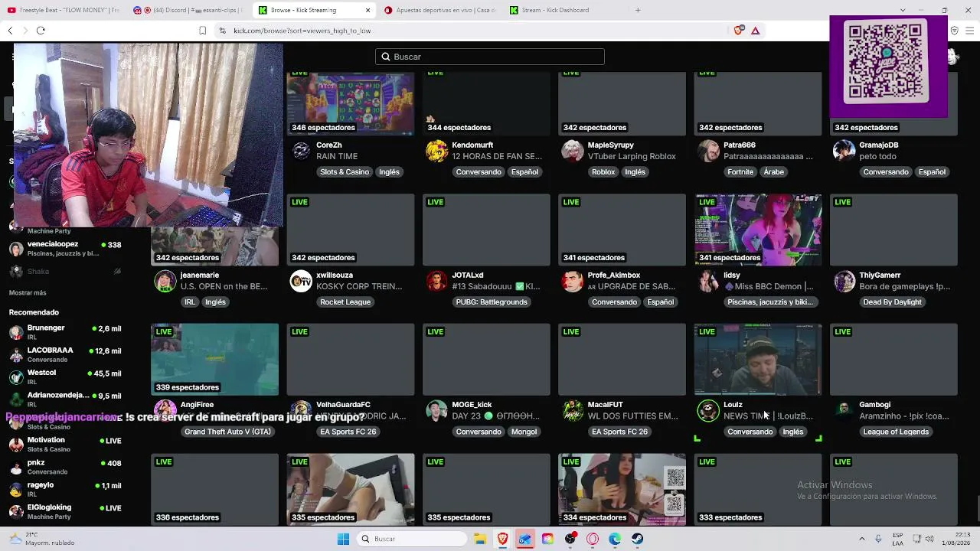Open Gambogi channel avatar
The image size is (980, 551).
click(844, 411)
